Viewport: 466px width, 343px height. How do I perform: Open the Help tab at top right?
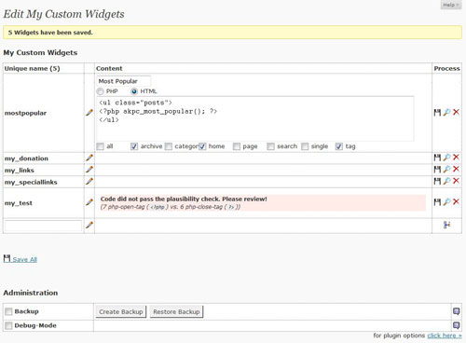coord(451,5)
